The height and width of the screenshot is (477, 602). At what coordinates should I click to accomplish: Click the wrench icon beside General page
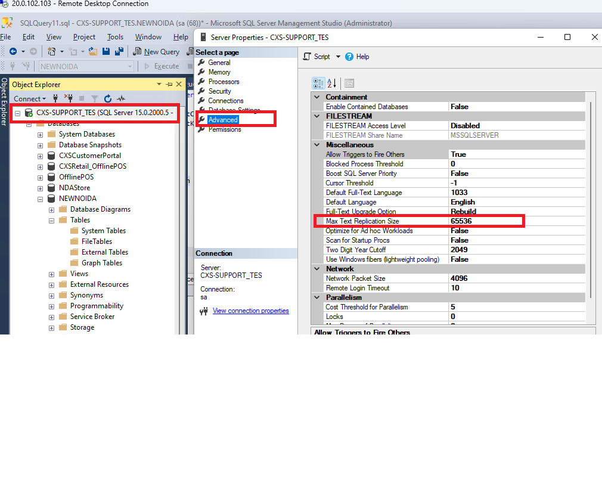[x=201, y=62]
